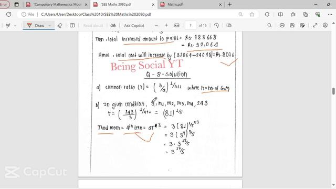The height and width of the screenshot is (189, 336).
Task: Switch to SEE Maths 2080.pdf tab
Action: pos(124,5)
